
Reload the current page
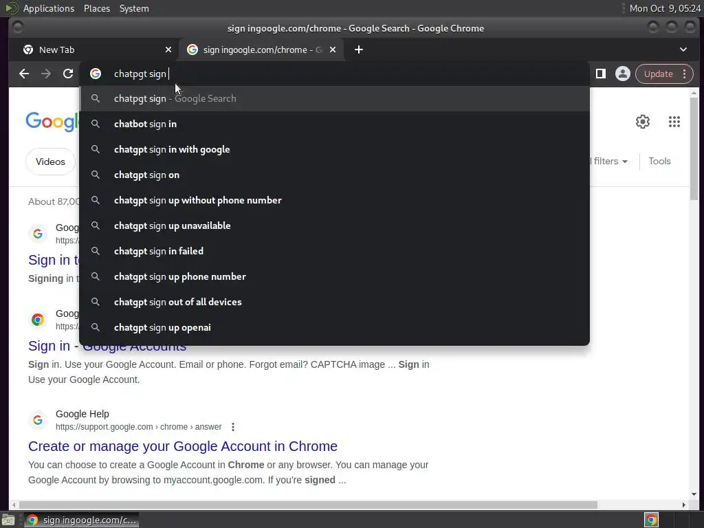tap(68, 74)
